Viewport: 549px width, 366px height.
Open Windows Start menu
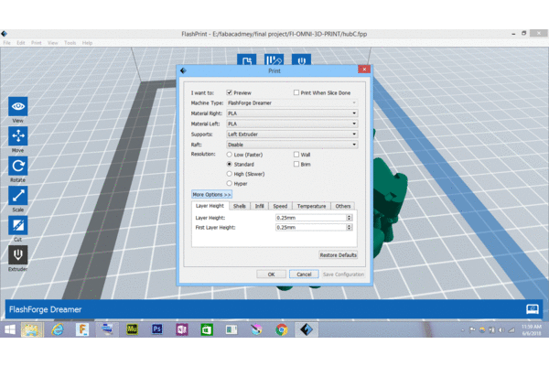tap(10, 329)
